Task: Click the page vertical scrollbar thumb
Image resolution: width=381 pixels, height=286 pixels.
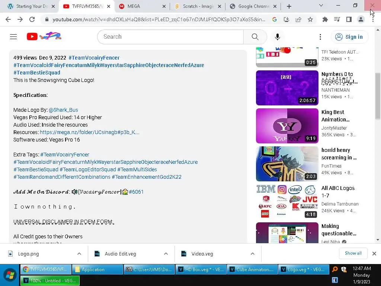Action: coord(378,96)
